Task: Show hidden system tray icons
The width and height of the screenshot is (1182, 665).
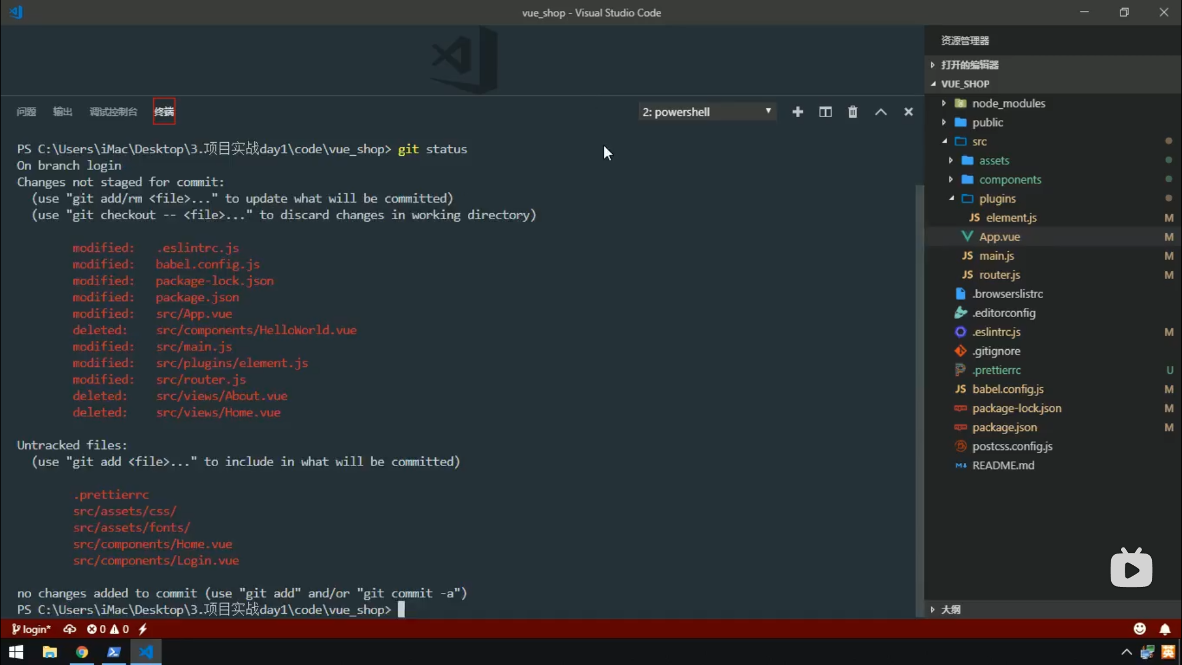Action: (x=1126, y=652)
